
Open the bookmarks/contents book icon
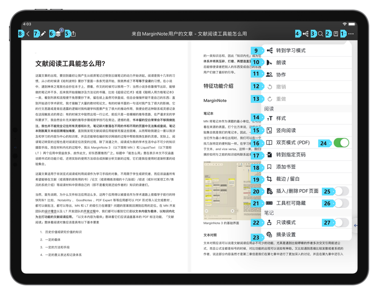(336, 34)
